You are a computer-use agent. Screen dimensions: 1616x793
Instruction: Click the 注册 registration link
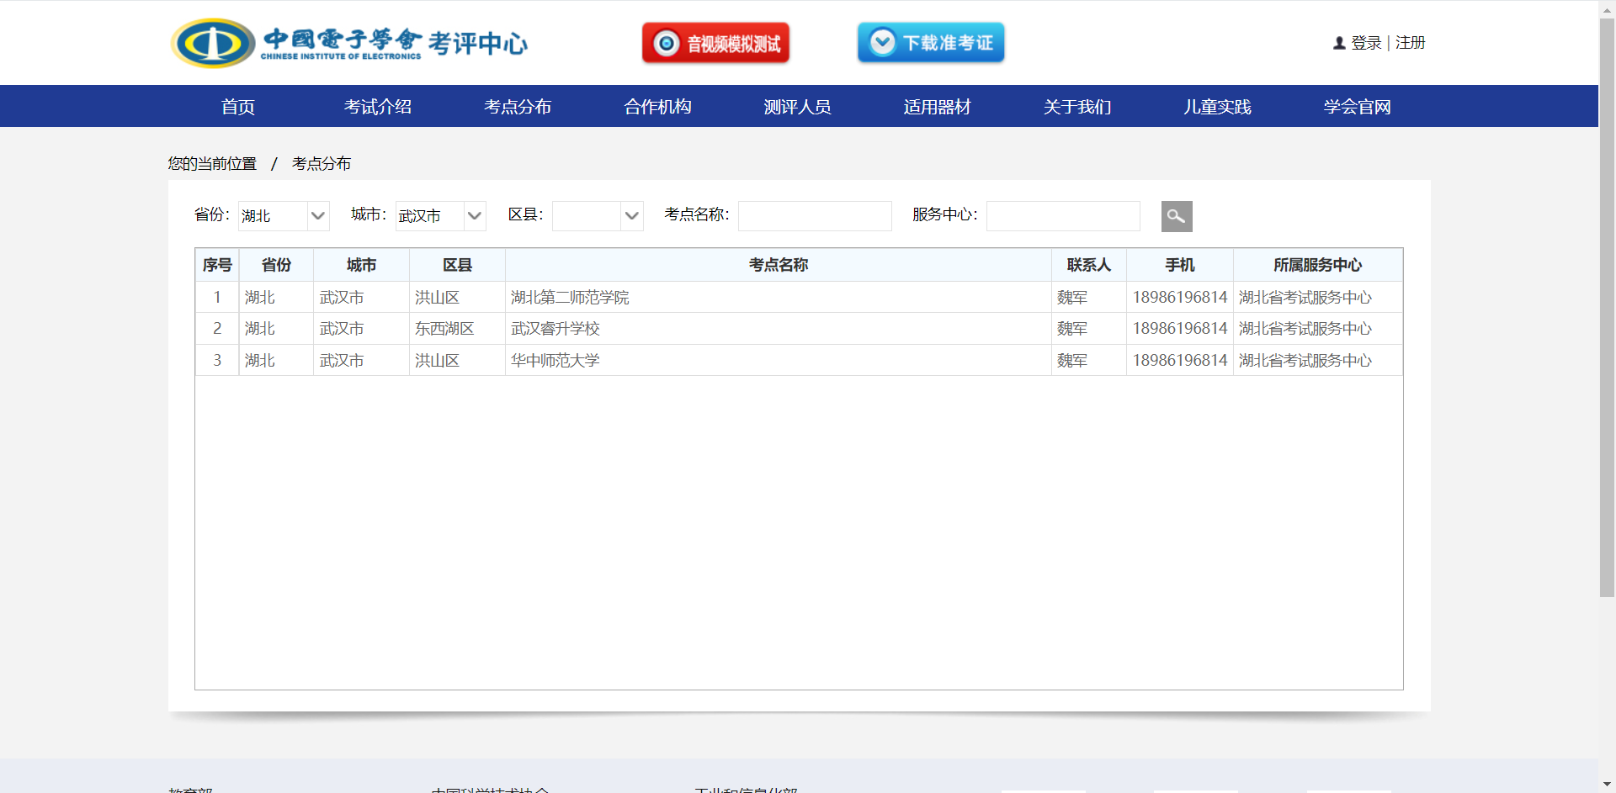click(x=1410, y=42)
